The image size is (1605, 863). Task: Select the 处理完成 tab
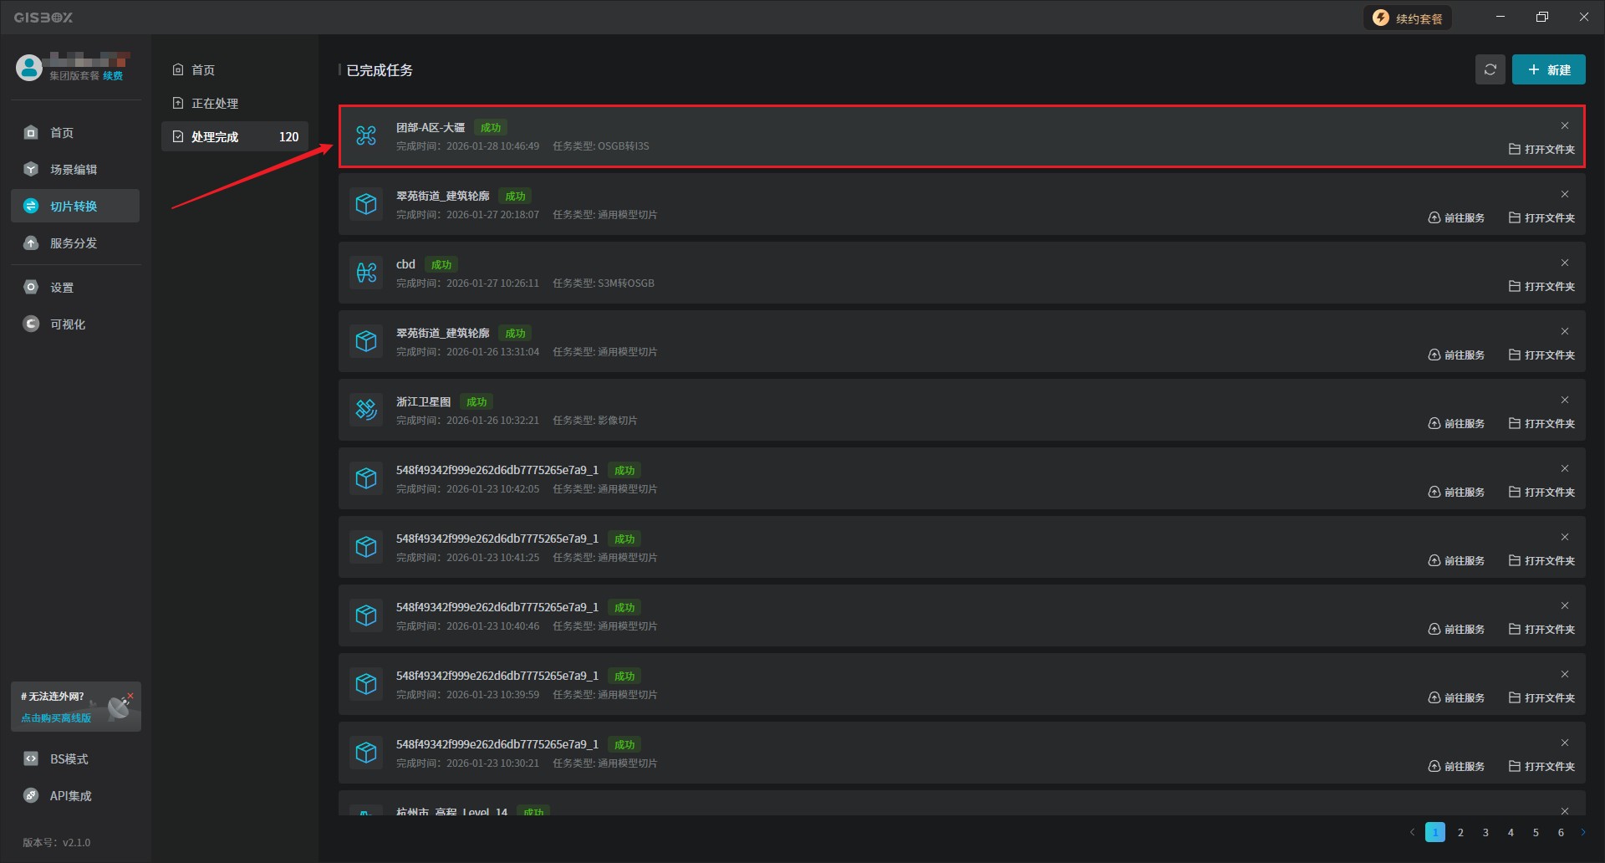click(x=215, y=137)
